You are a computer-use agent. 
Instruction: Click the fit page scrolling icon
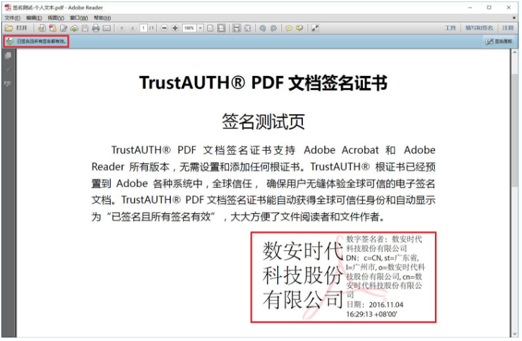click(221, 28)
